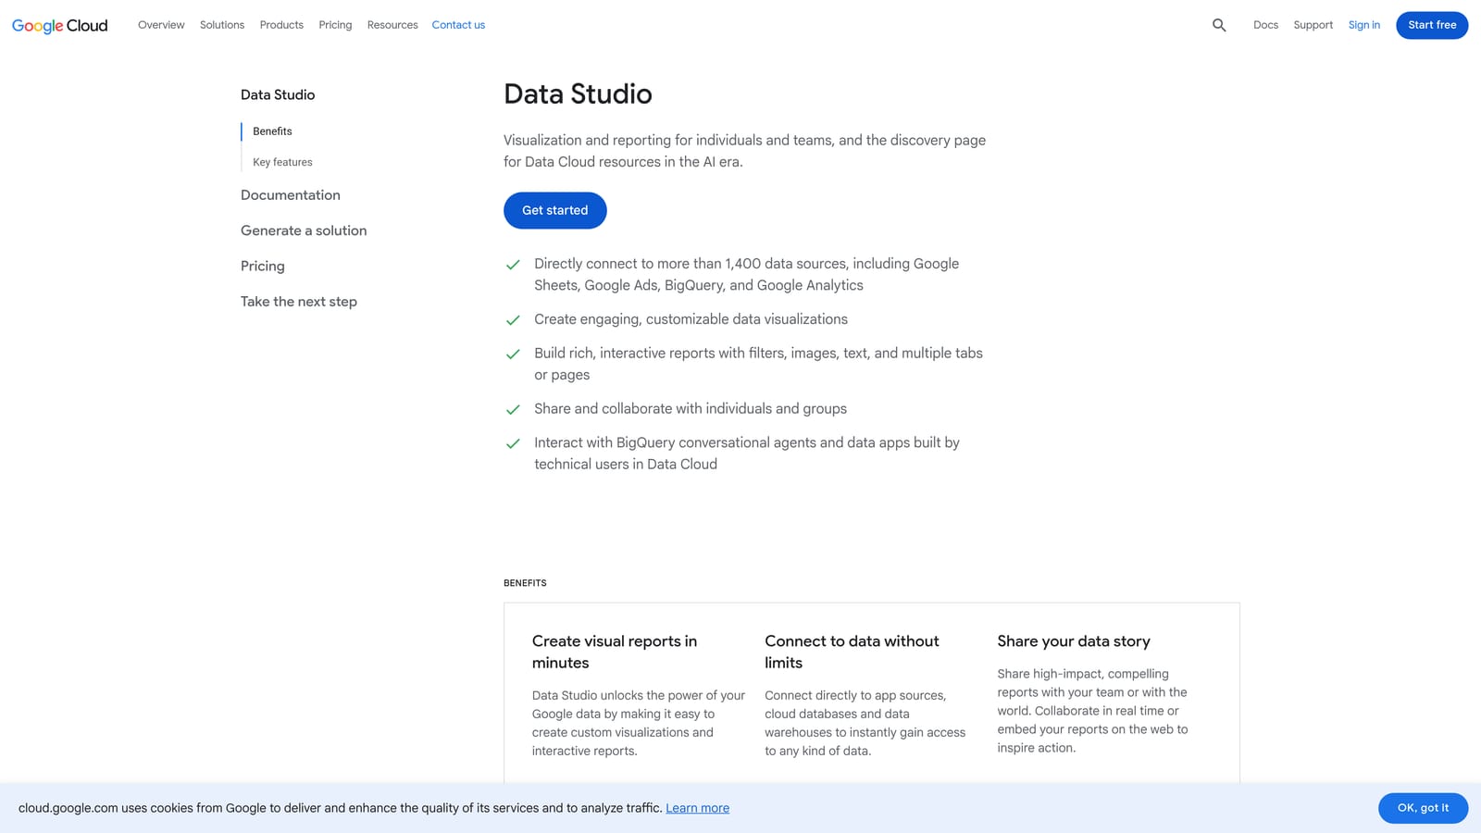Image resolution: width=1481 pixels, height=833 pixels.
Task: Open the Support page
Action: pos(1313,25)
